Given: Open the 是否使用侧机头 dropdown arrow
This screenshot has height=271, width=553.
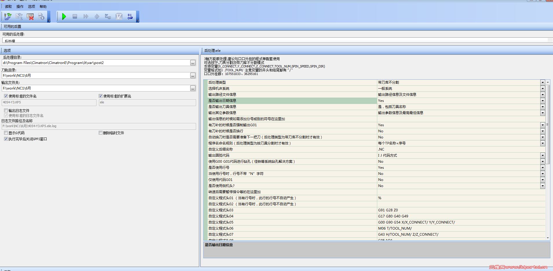Looking at the screenshot, I should click(543, 186).
